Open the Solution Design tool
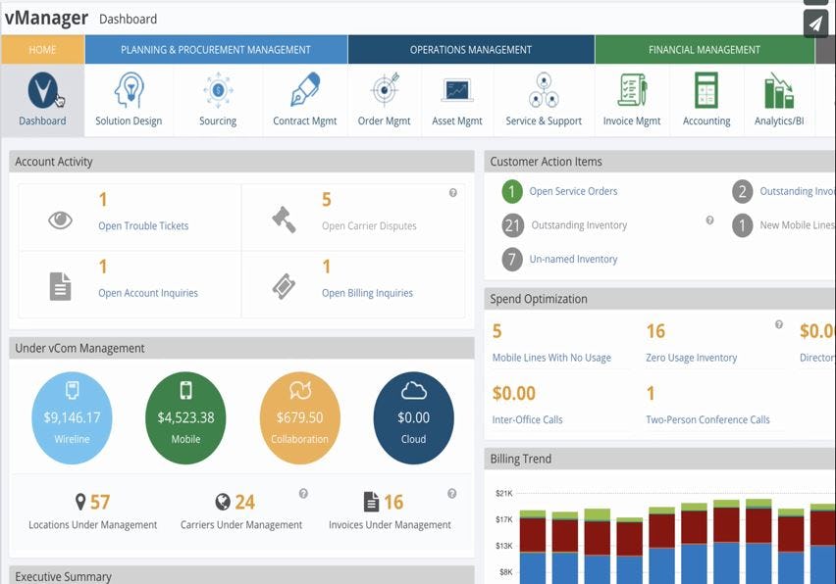This screenshot has height=584, width=836. (x=129, y=98)
